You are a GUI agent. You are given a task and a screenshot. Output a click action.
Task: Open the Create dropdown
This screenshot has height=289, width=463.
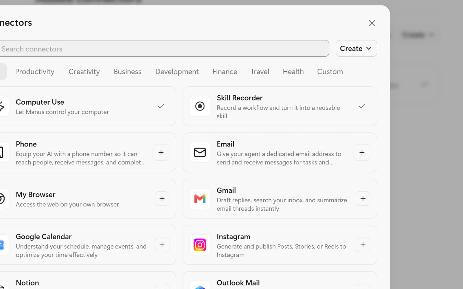point(356,49)
